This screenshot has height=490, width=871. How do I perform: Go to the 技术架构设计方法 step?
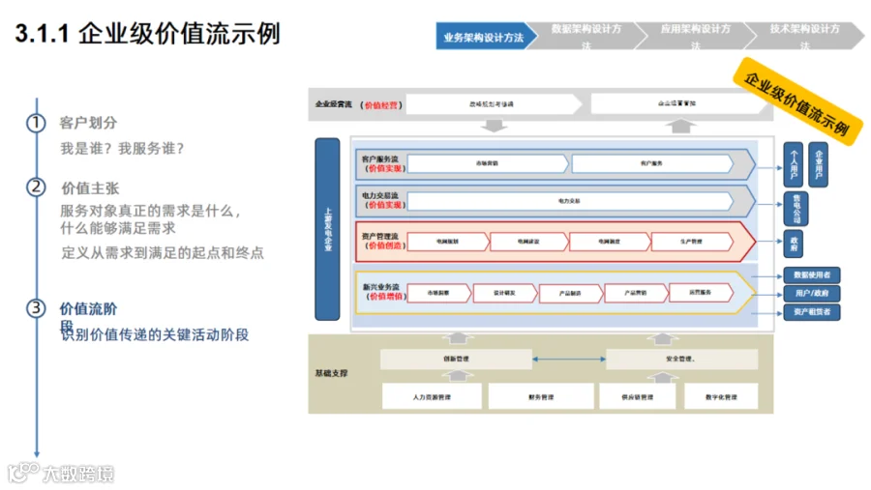coord(804,37)
